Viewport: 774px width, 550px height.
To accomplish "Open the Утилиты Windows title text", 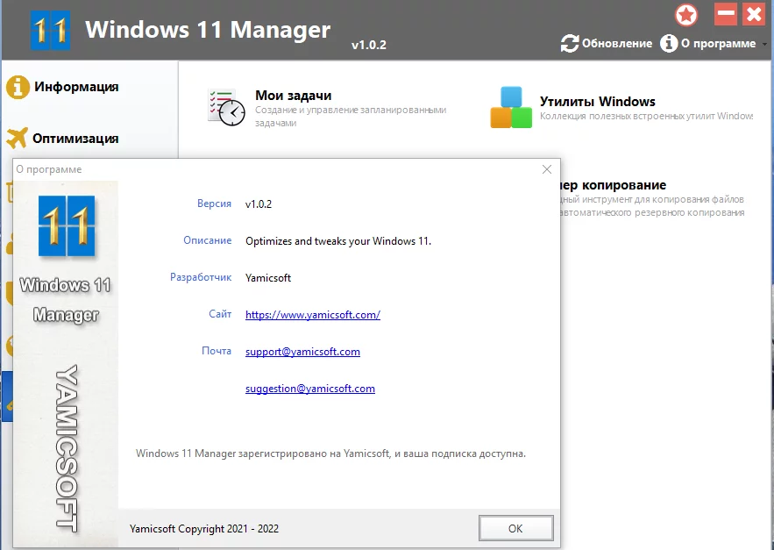I will tap(597, 101).
